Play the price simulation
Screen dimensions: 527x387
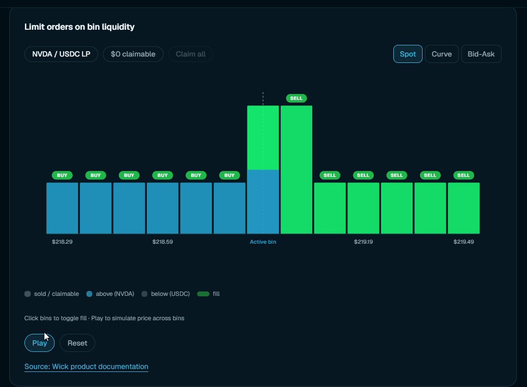(40, 343)
